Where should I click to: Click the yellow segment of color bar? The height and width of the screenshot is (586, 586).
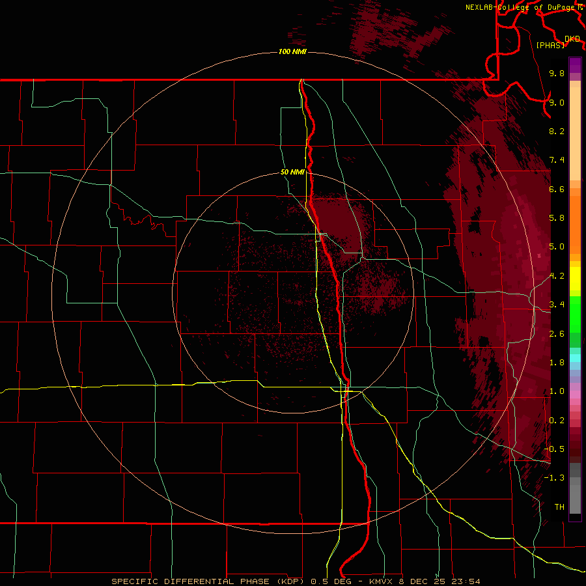[x=575, y=279]
